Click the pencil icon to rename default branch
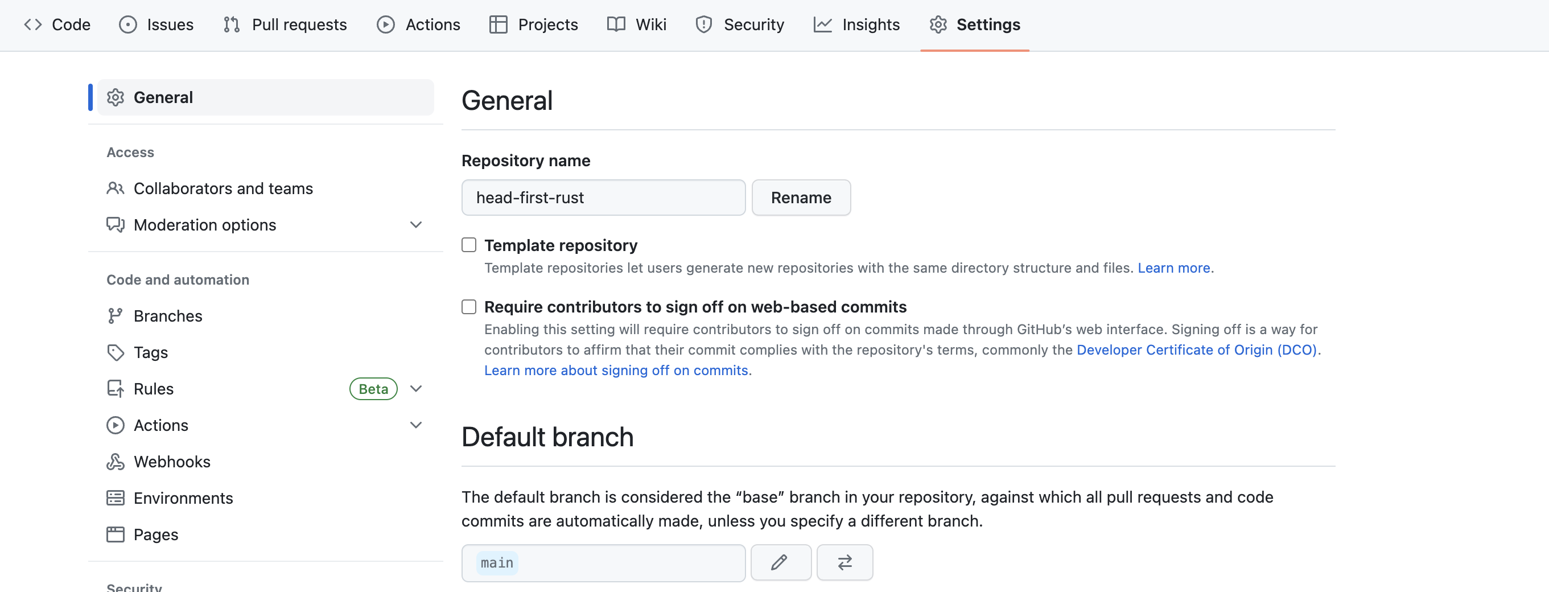The height and width of the screenshot is (592, 1549). [780, 562]
